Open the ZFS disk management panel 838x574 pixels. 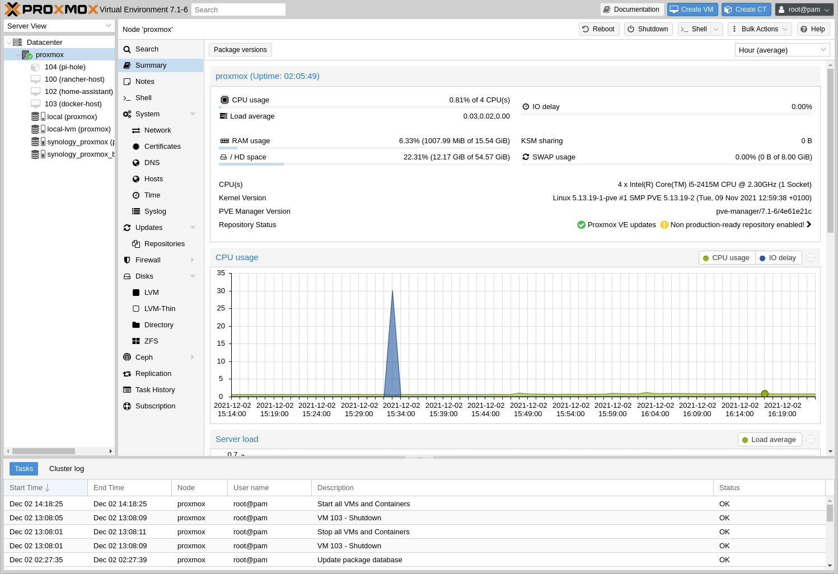coord(150,341)
